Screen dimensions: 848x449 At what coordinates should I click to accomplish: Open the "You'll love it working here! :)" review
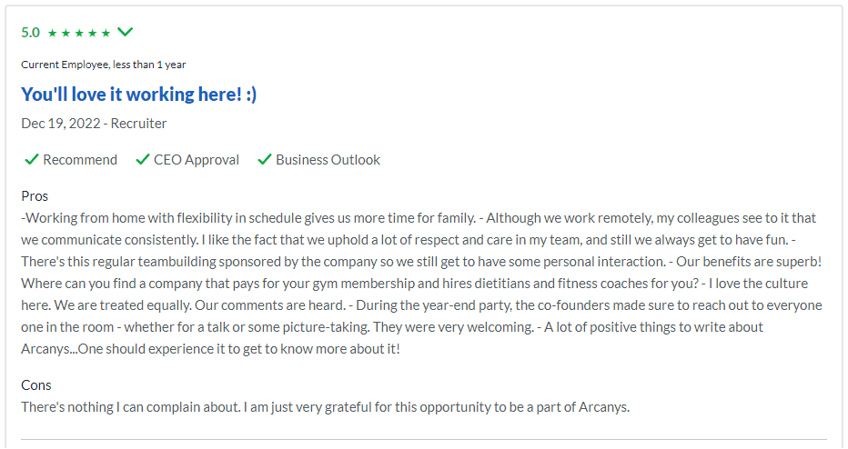tap(139, 95)
